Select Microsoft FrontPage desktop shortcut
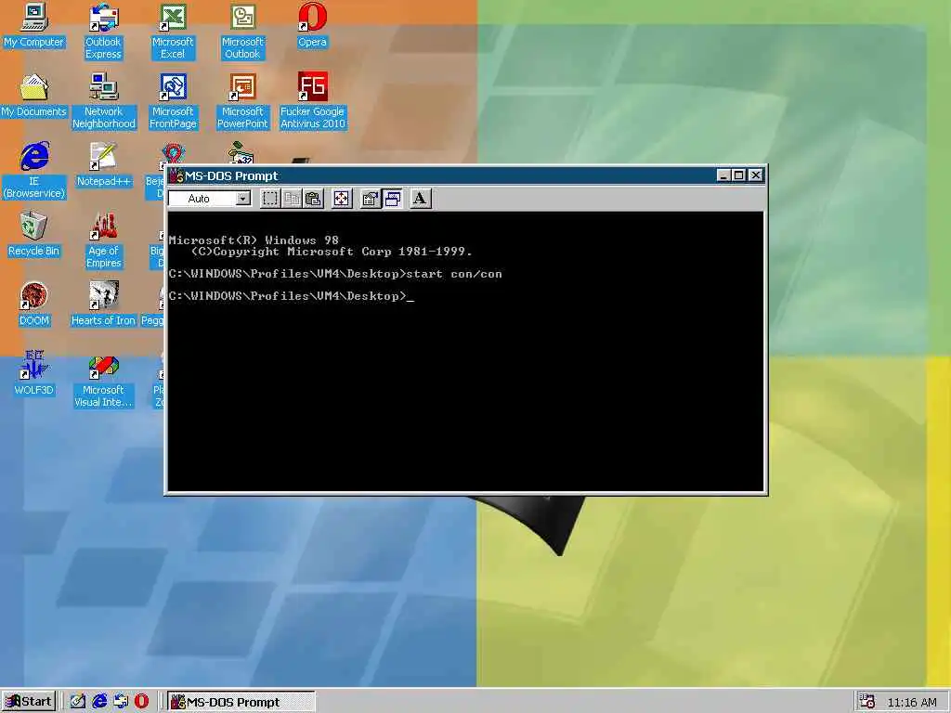This screenshot has width=951, height=713. [173, 101]
